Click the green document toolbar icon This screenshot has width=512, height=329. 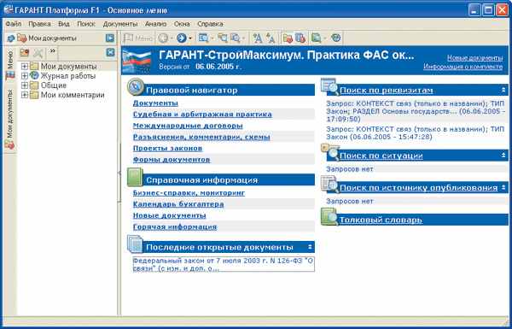pos(316,38)
